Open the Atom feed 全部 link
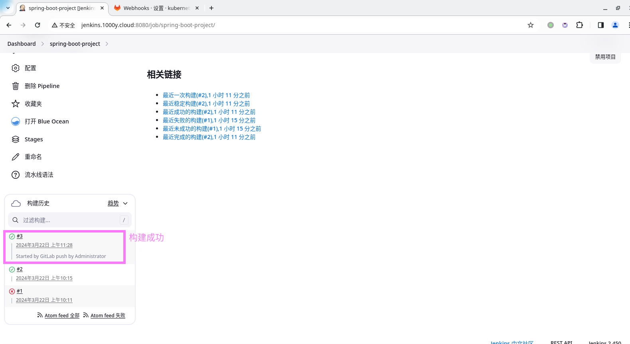This screenshot has height=344, width=630. [62, 315]
